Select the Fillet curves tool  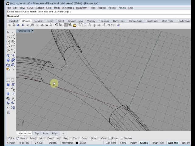[13, 51]
